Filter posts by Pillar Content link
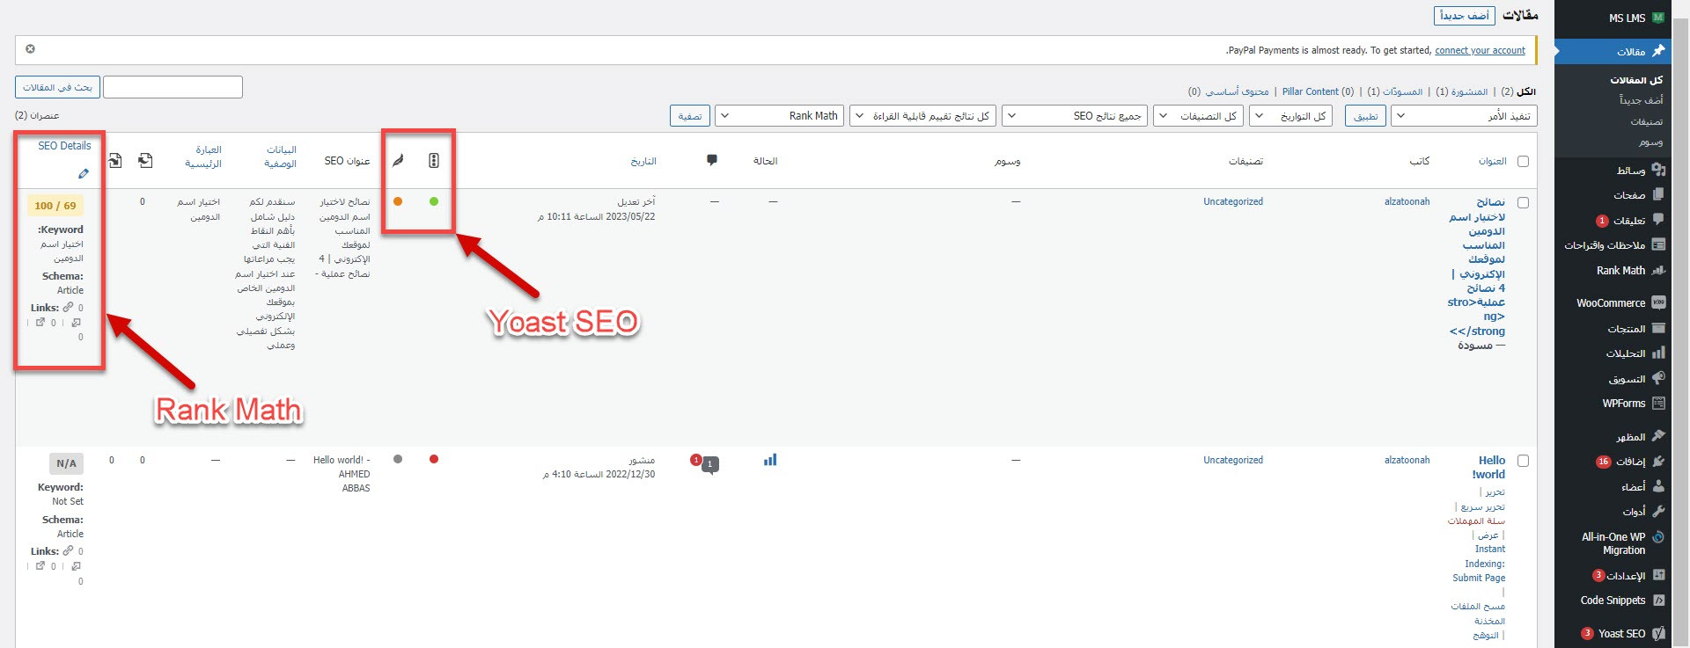 point(1310,91)
